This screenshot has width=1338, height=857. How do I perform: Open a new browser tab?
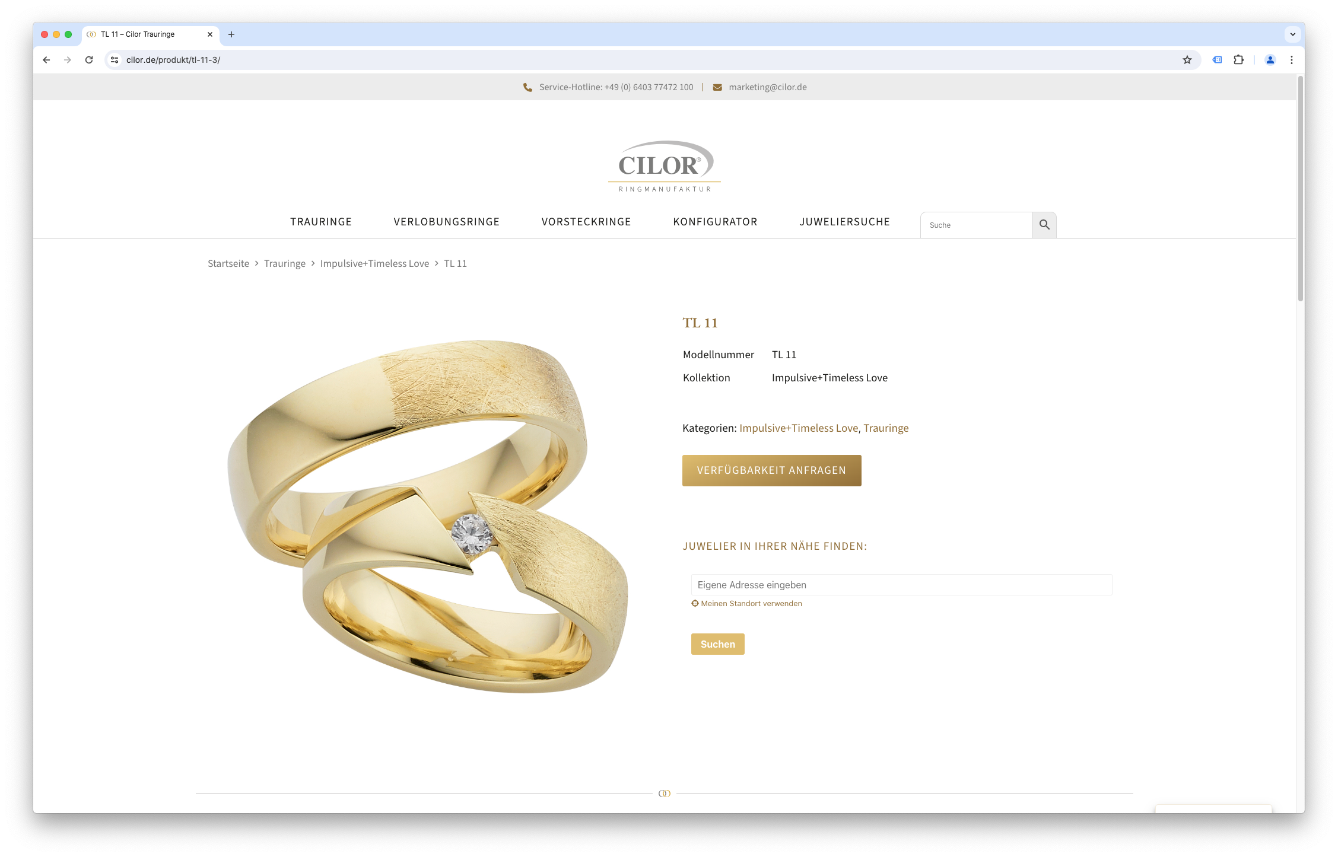231,34
